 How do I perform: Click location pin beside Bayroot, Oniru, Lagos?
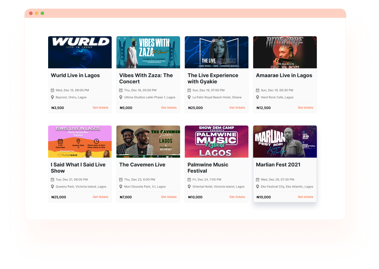52,97
